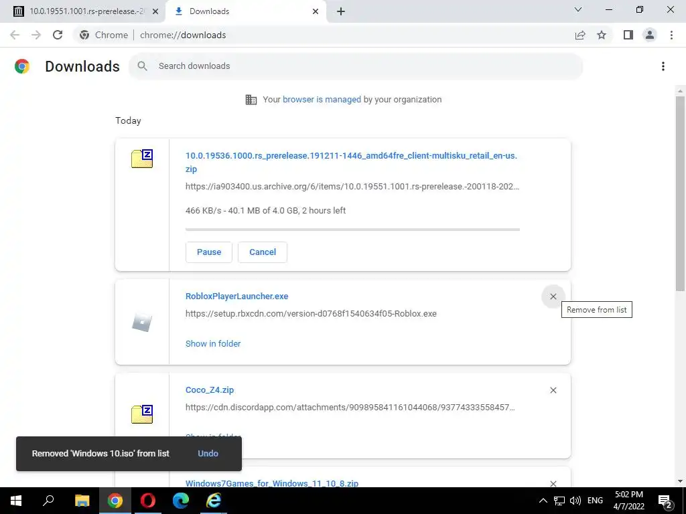Launch Microsoft Edge from the taskbar
The image size is (686, 514).
pyautogui.click(x=181, y=501)
